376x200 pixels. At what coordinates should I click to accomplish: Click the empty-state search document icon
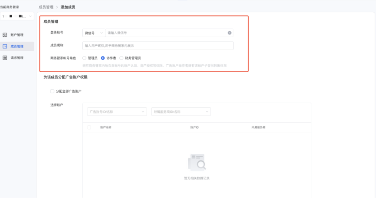197,162
